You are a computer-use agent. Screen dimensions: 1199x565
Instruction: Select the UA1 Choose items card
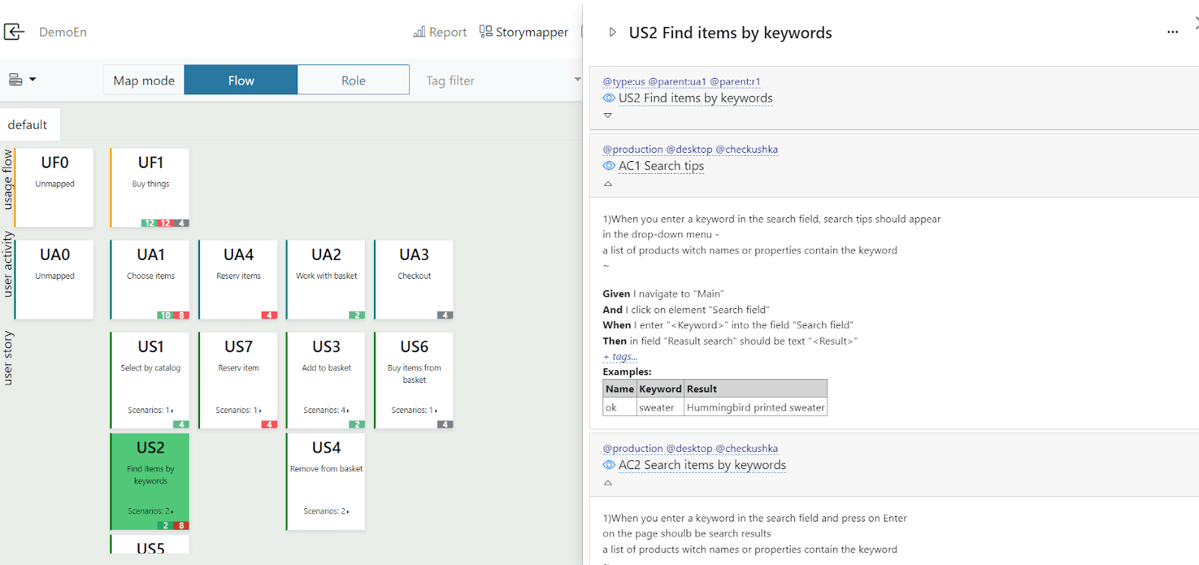click(x=150, y=280)
